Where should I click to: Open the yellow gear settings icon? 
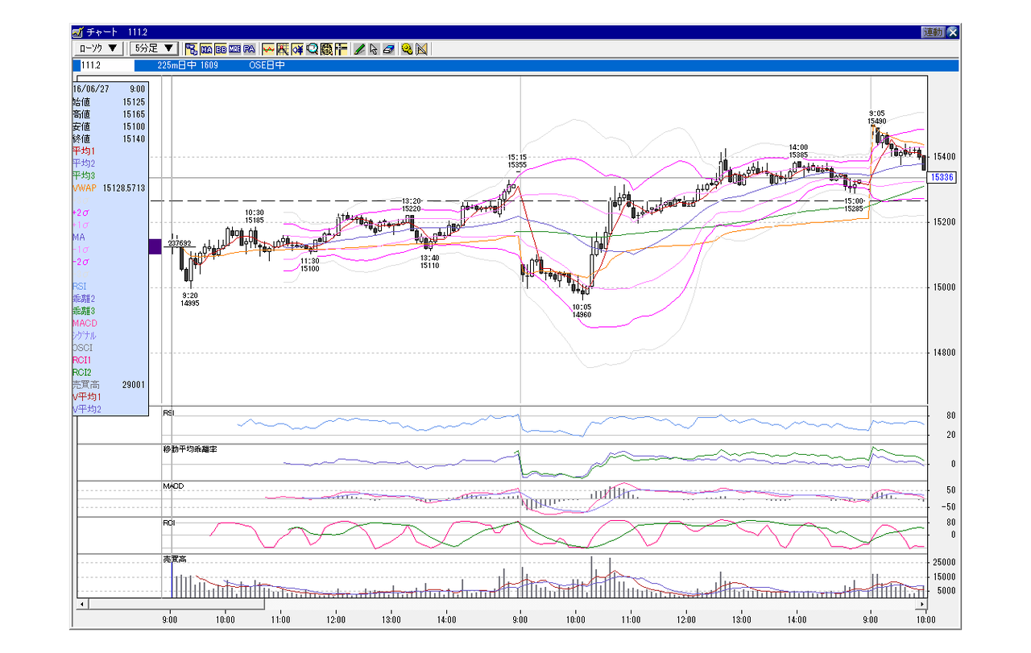tap(407, 48)
